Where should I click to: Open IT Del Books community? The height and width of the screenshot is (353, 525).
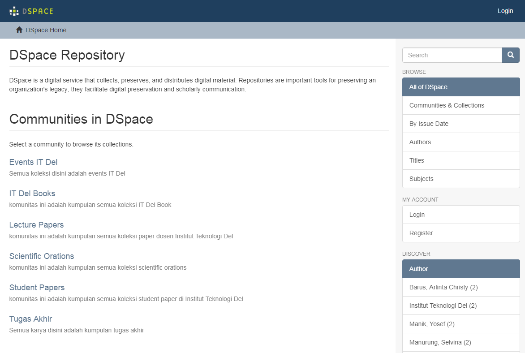click(32, 194)
